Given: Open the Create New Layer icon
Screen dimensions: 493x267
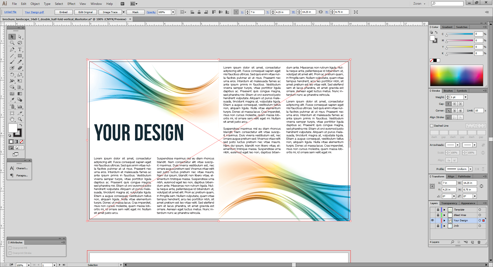Looking at the screenshot, I should tap(473, 242).
